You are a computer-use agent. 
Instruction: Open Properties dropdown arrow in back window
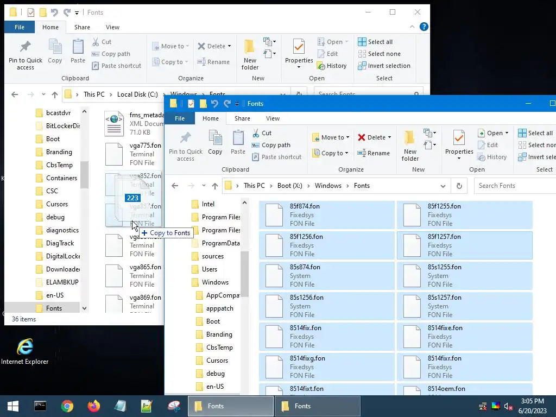tap(299, 67)
